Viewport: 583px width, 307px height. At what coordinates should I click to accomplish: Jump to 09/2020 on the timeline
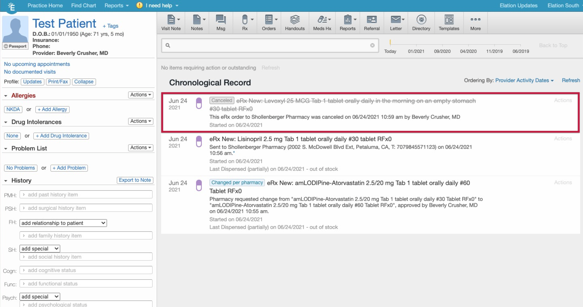point(442,51)
